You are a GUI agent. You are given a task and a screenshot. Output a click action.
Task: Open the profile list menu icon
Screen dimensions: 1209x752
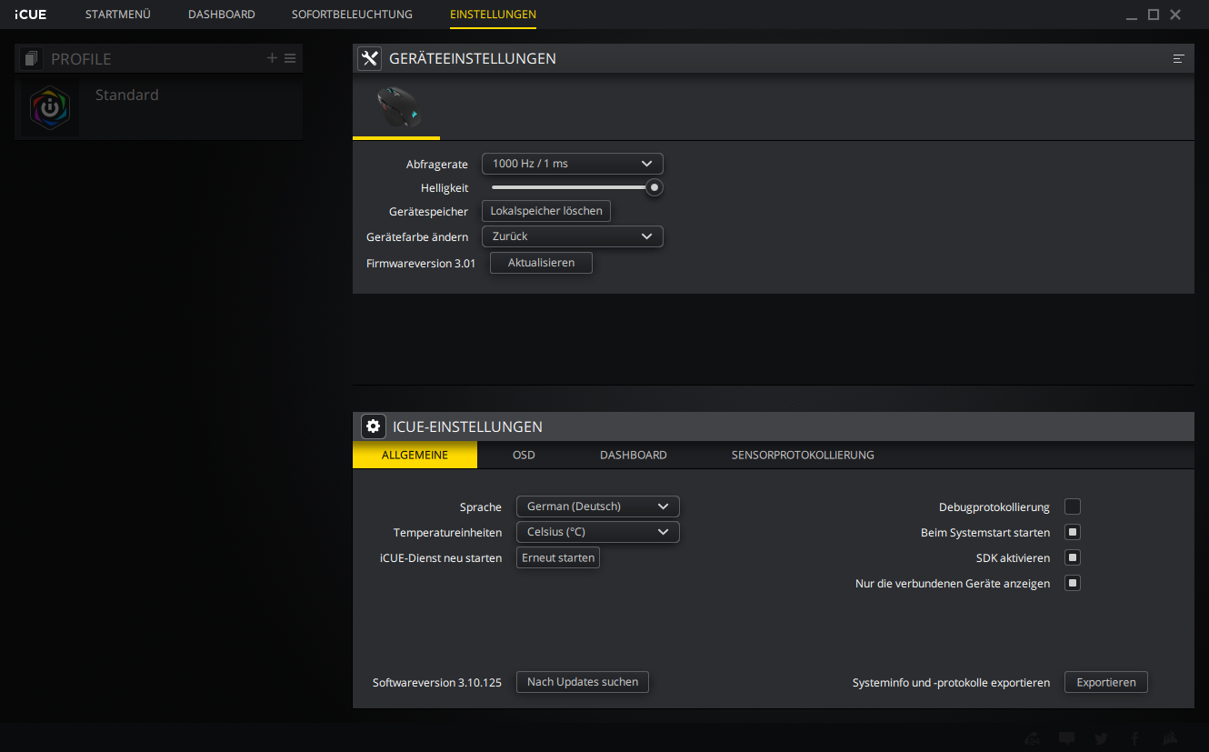click(x=290, y=58)
